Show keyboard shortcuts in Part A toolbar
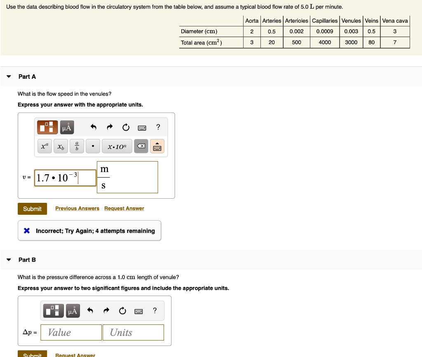 click(x=142, y=128)
